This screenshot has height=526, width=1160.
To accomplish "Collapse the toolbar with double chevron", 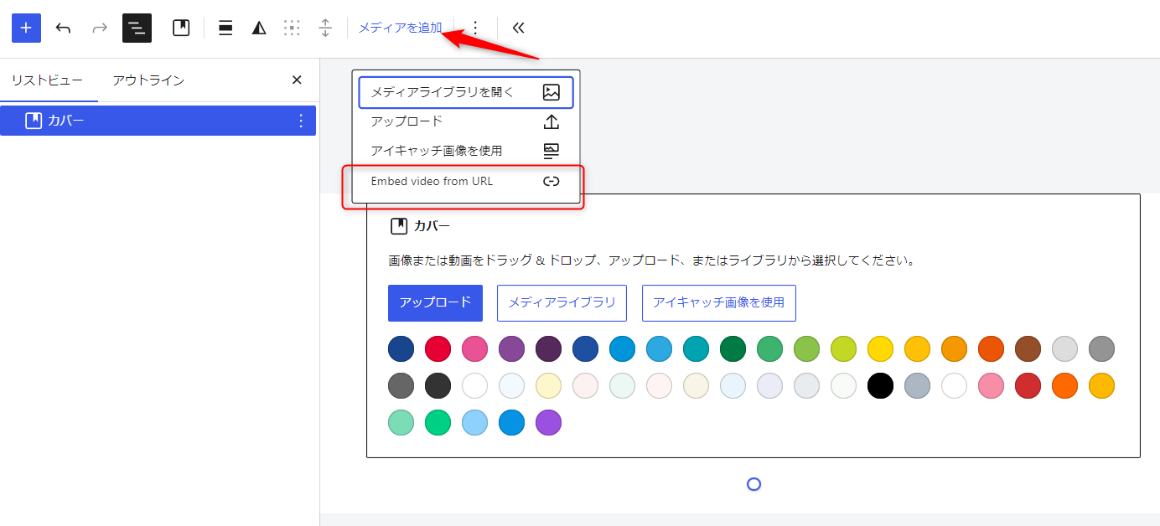I will (518, 28).
